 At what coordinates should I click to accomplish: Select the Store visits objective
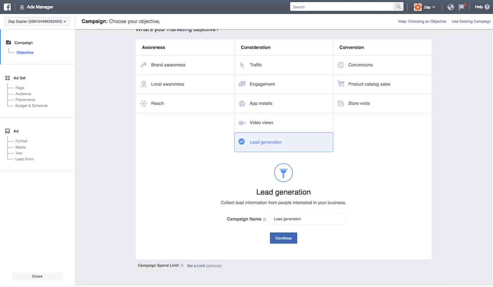(x=382, y=104)
